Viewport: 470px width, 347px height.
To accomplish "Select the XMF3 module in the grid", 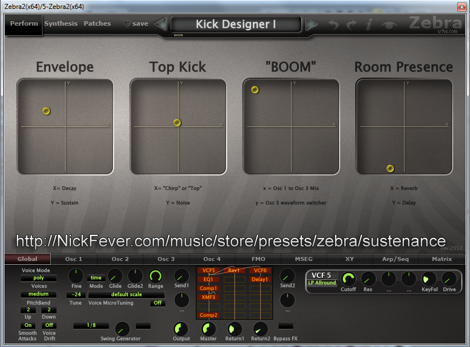I will 209,297.
